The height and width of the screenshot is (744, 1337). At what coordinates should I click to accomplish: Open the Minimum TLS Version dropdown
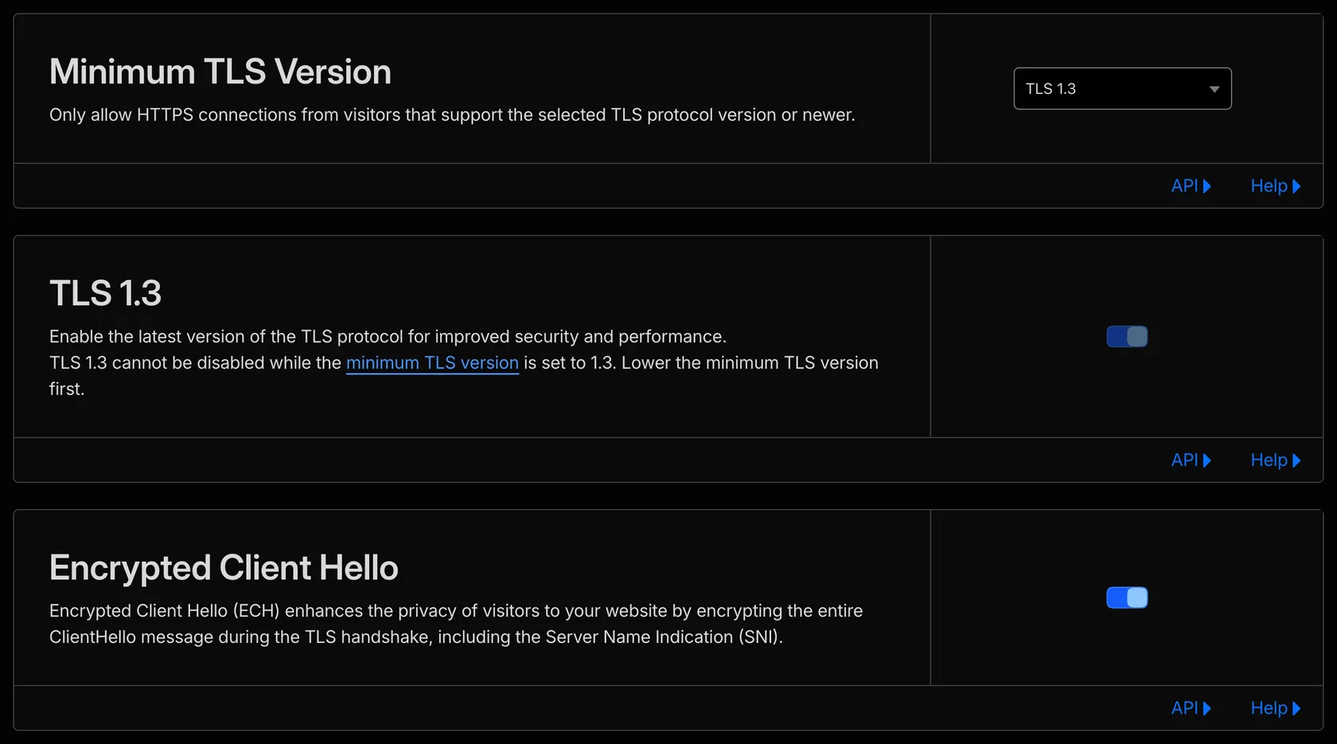tap(1122, 88)
